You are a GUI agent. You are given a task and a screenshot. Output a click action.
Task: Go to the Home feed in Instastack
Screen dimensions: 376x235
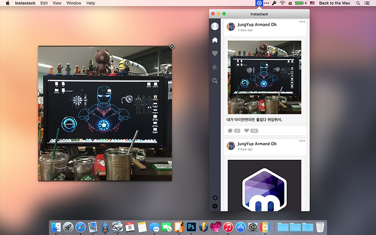(215, 40)
